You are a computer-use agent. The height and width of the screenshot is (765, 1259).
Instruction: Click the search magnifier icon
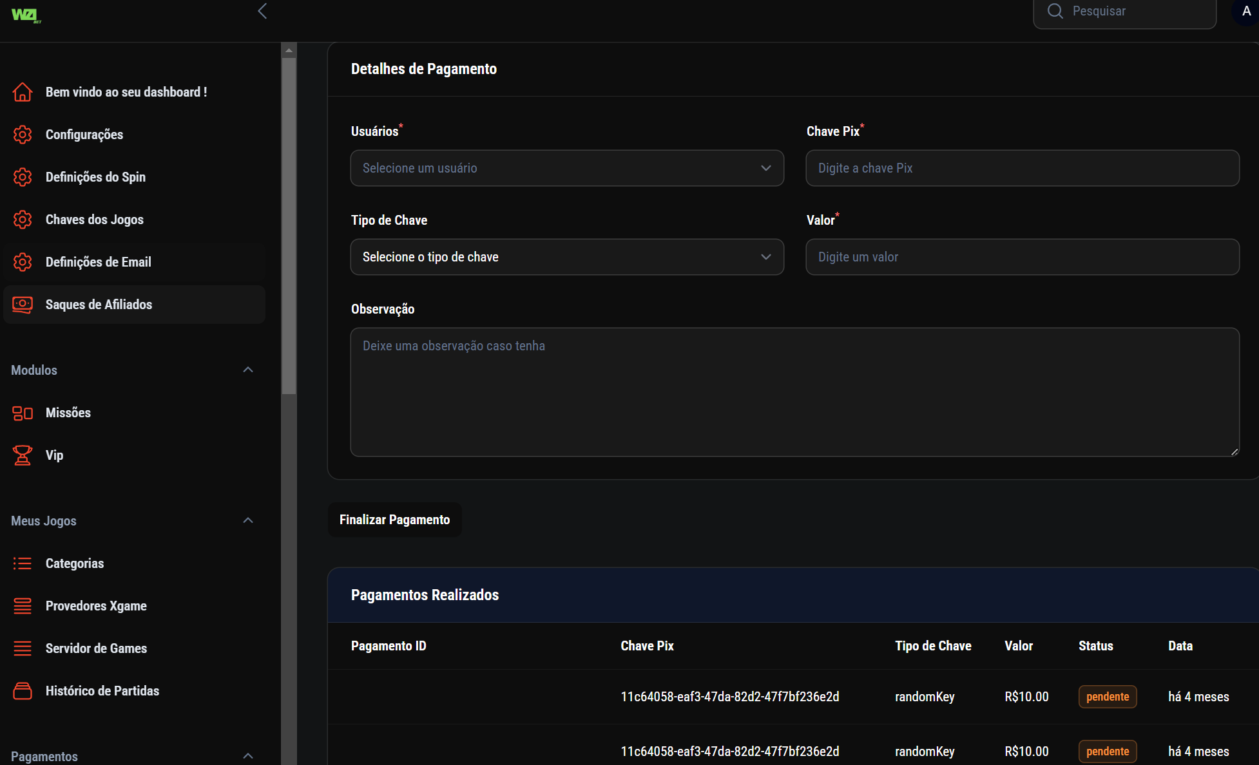click(1055, 11)
